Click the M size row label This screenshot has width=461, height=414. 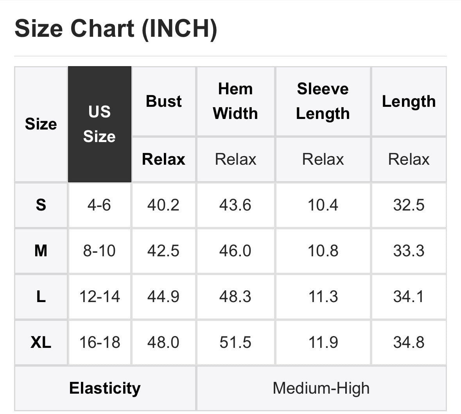(x=41, y=251)
